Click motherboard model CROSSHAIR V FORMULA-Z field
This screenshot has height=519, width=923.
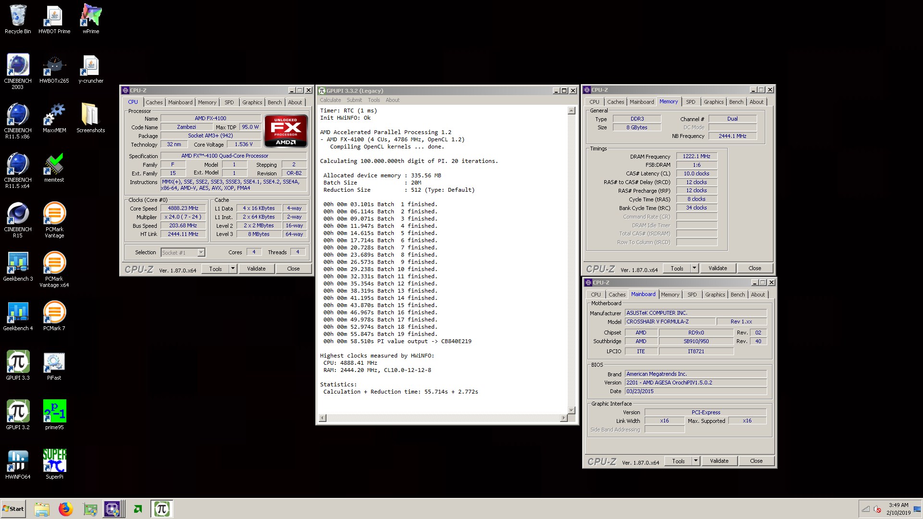click(670, 321)
